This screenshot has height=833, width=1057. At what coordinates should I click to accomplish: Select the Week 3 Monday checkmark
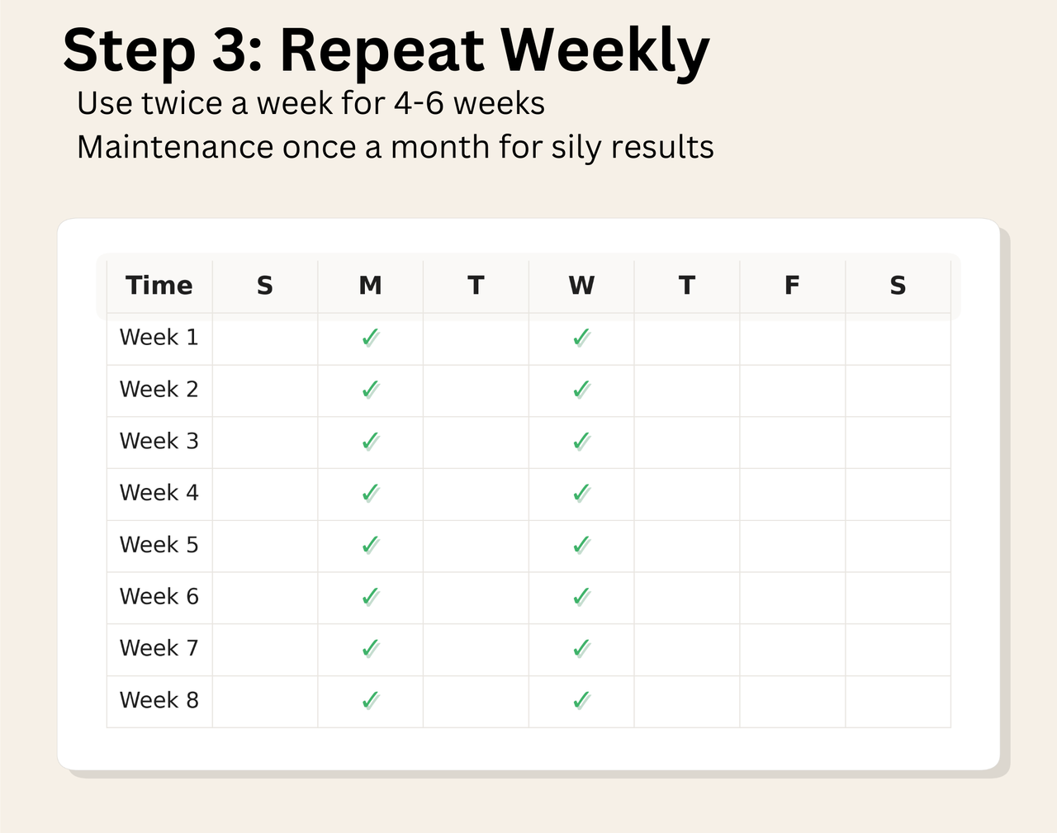pyautogui.click(x=371, y=442)
